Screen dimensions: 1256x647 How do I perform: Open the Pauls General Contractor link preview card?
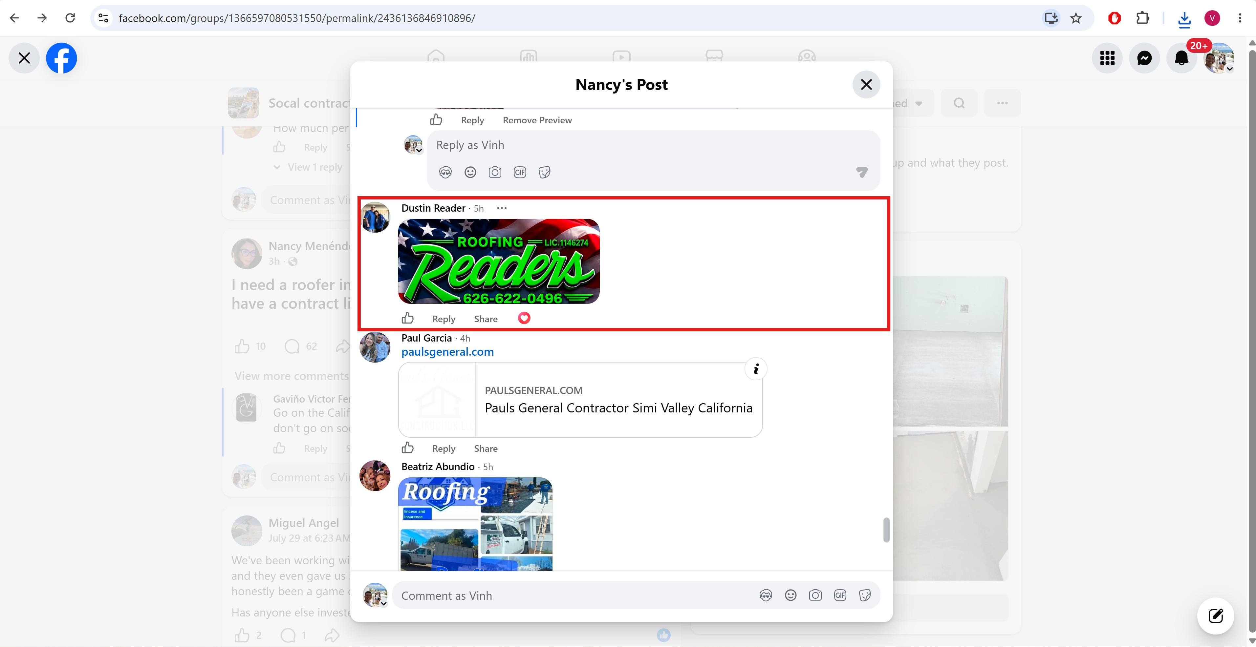click(580, 400)
